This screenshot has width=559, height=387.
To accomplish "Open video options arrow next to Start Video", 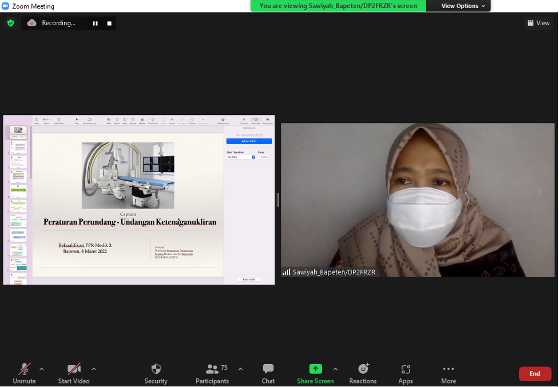I will coord(94,369).
